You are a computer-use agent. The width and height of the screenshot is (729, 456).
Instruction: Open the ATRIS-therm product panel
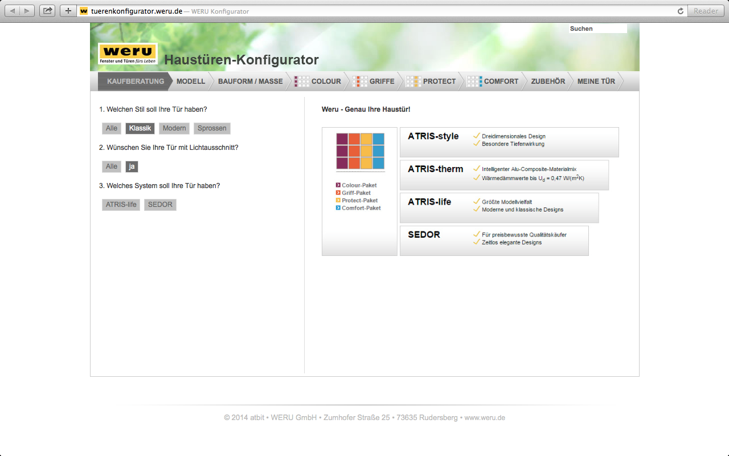pyautogui.click(x=504, y=175)
